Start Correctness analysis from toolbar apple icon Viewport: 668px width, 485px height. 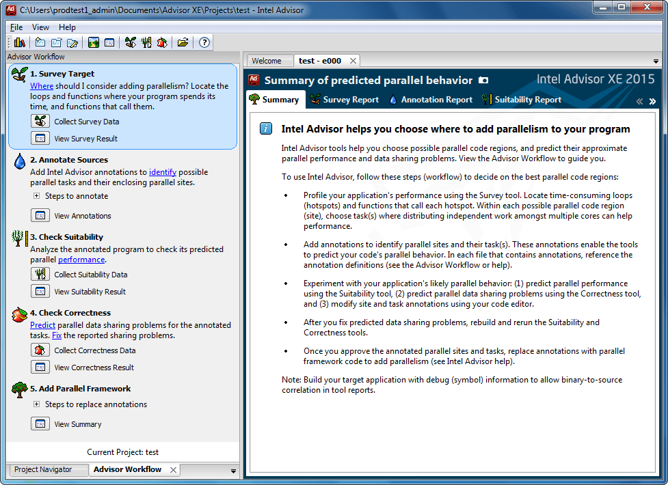pos(162,42)
